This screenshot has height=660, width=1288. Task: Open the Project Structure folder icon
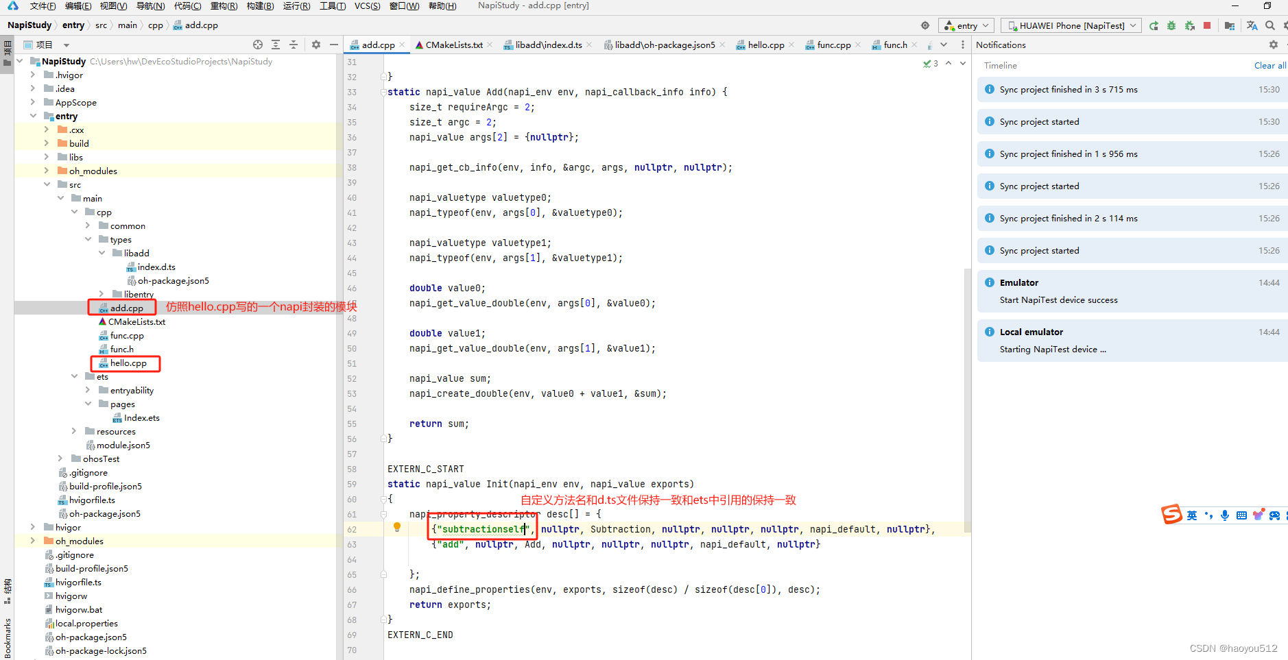point(1230,25)
